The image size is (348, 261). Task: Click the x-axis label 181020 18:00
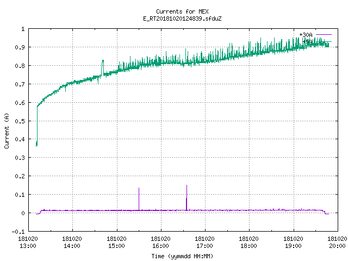(248, 243)
